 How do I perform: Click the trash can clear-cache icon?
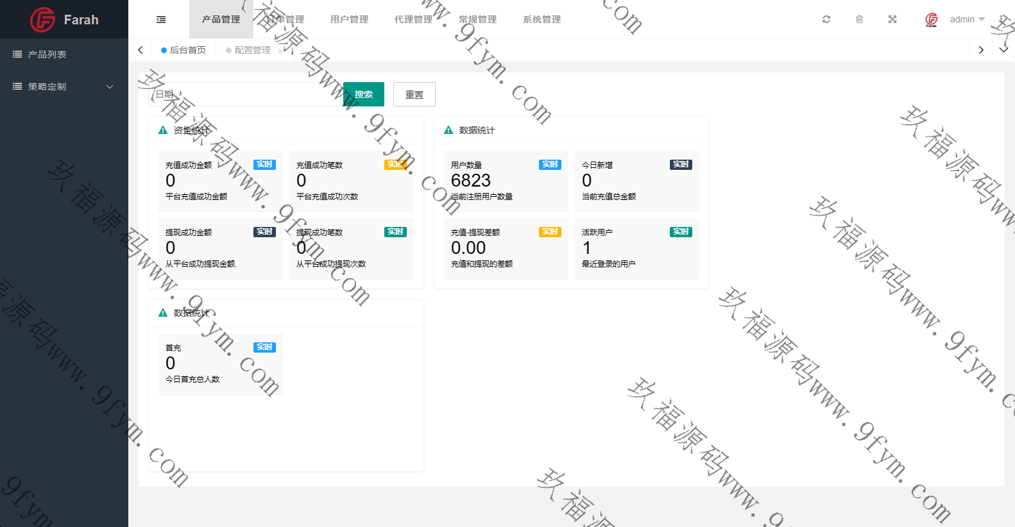click(x=859, y=19)
